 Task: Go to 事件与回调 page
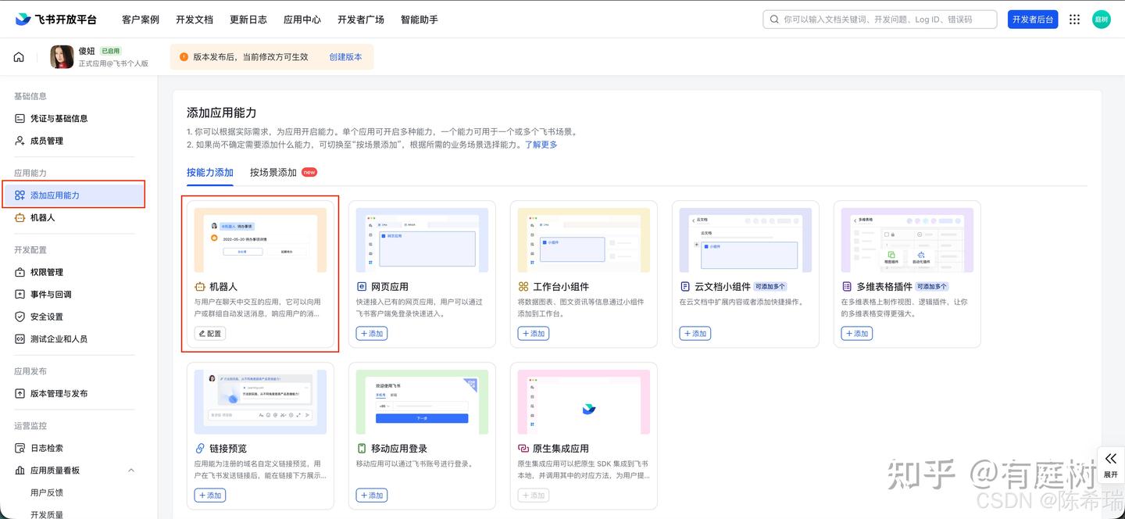(x=51, y=295)
